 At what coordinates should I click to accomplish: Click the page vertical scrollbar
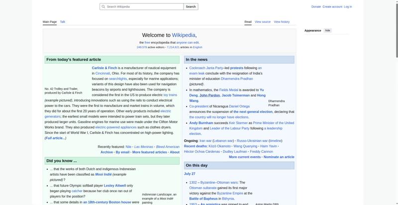pyautogui.click(x=396, y=102)
